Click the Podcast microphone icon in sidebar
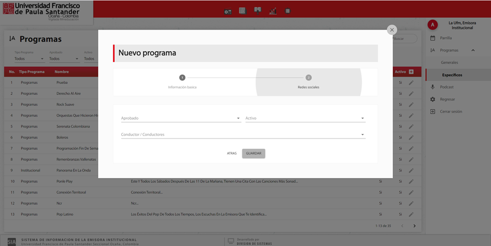The image size is (491, 246). pyautogui.click(x=433, y=87)
